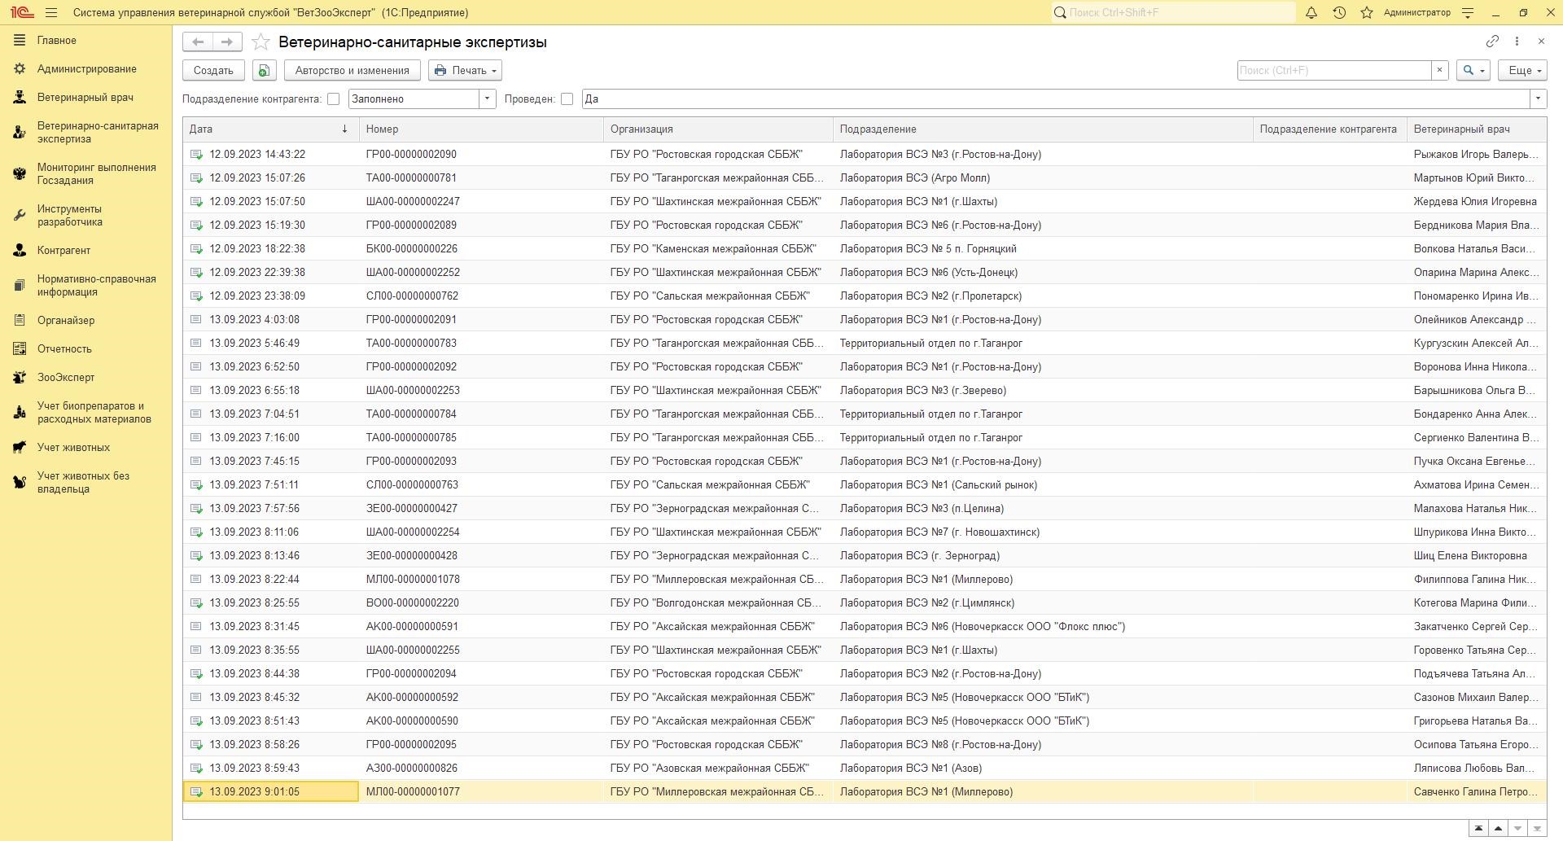The height and width of the screenshot is (841, 1563).
Task: Add this list to favorites star
Action: tap(260, 42)
